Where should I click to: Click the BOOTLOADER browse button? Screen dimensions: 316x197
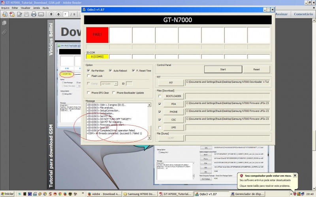pyautogui.click(x=173, y=96)
